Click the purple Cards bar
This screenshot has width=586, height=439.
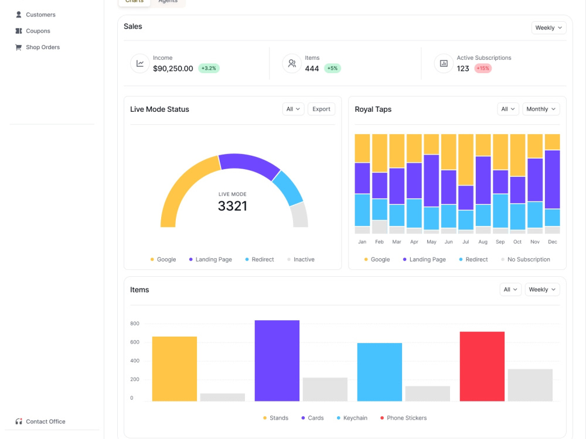point(277,361)
